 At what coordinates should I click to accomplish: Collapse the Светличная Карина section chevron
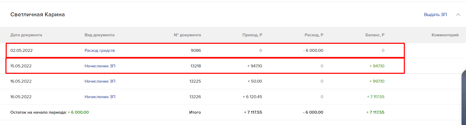coord(458,15)
